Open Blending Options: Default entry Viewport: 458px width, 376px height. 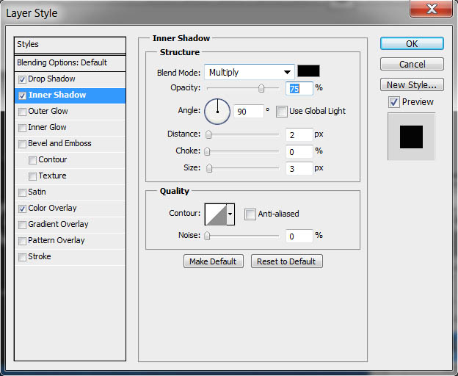point(70,63)
